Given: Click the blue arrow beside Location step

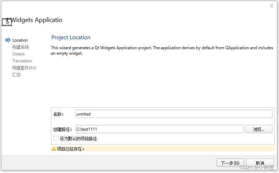Looking at the screenshot, I should [8, 40].
